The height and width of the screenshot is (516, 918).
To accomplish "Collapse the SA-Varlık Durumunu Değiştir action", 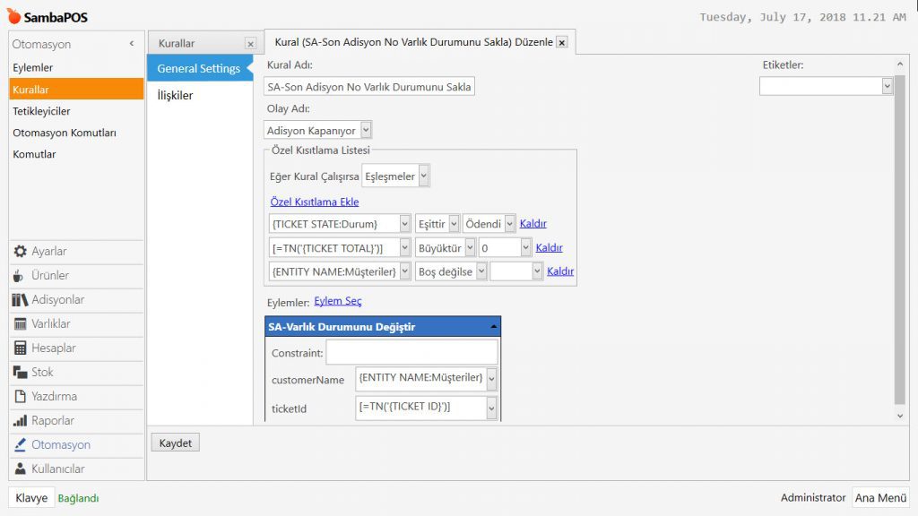I will click(492, 328).
